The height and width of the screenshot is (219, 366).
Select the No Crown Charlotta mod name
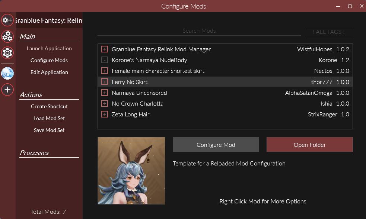(x=137, y=104)
